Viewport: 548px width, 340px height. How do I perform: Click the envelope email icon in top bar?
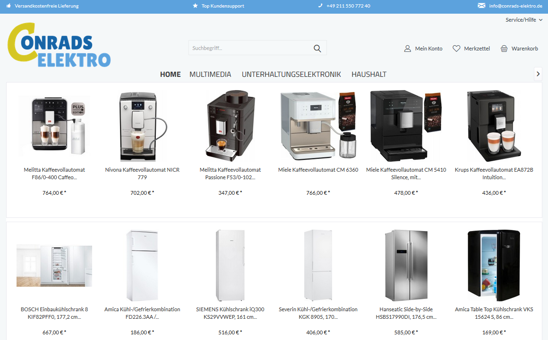coord(481,6)
